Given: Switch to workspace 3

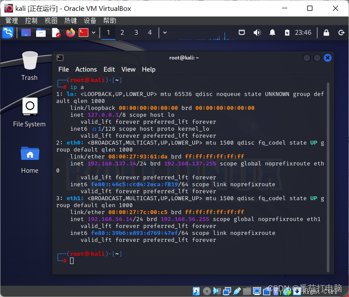Looking at the screenshot, I should [136, 33].
